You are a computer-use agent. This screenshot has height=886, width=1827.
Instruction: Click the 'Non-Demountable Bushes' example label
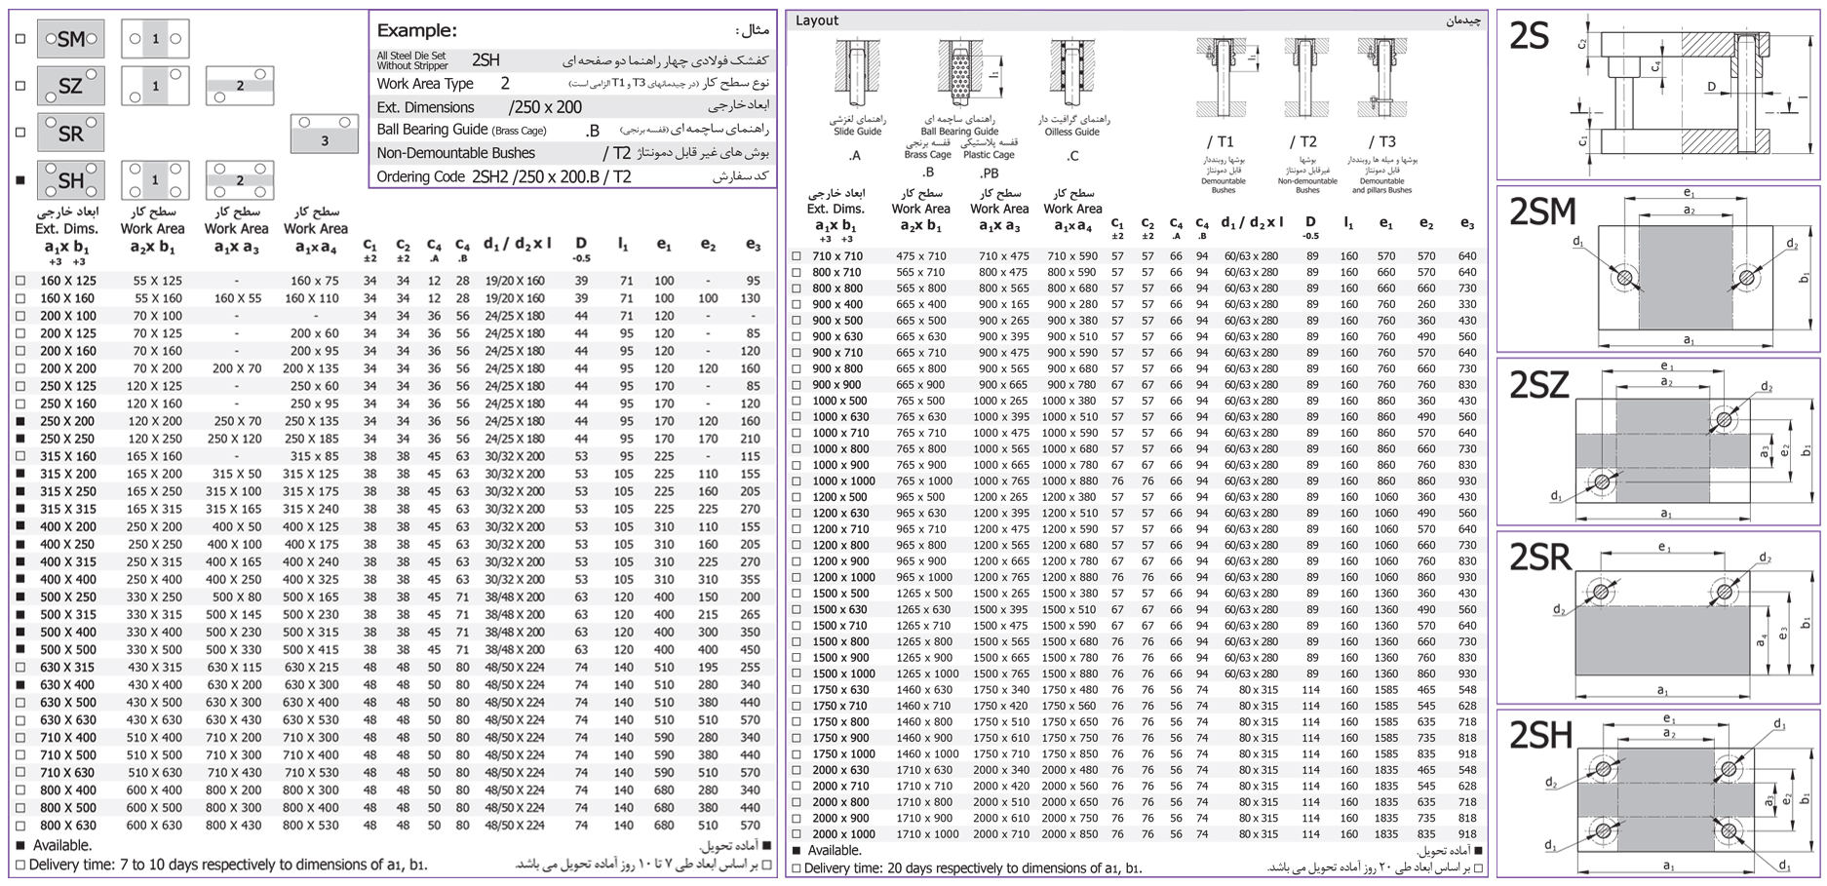tap(455, 153)
